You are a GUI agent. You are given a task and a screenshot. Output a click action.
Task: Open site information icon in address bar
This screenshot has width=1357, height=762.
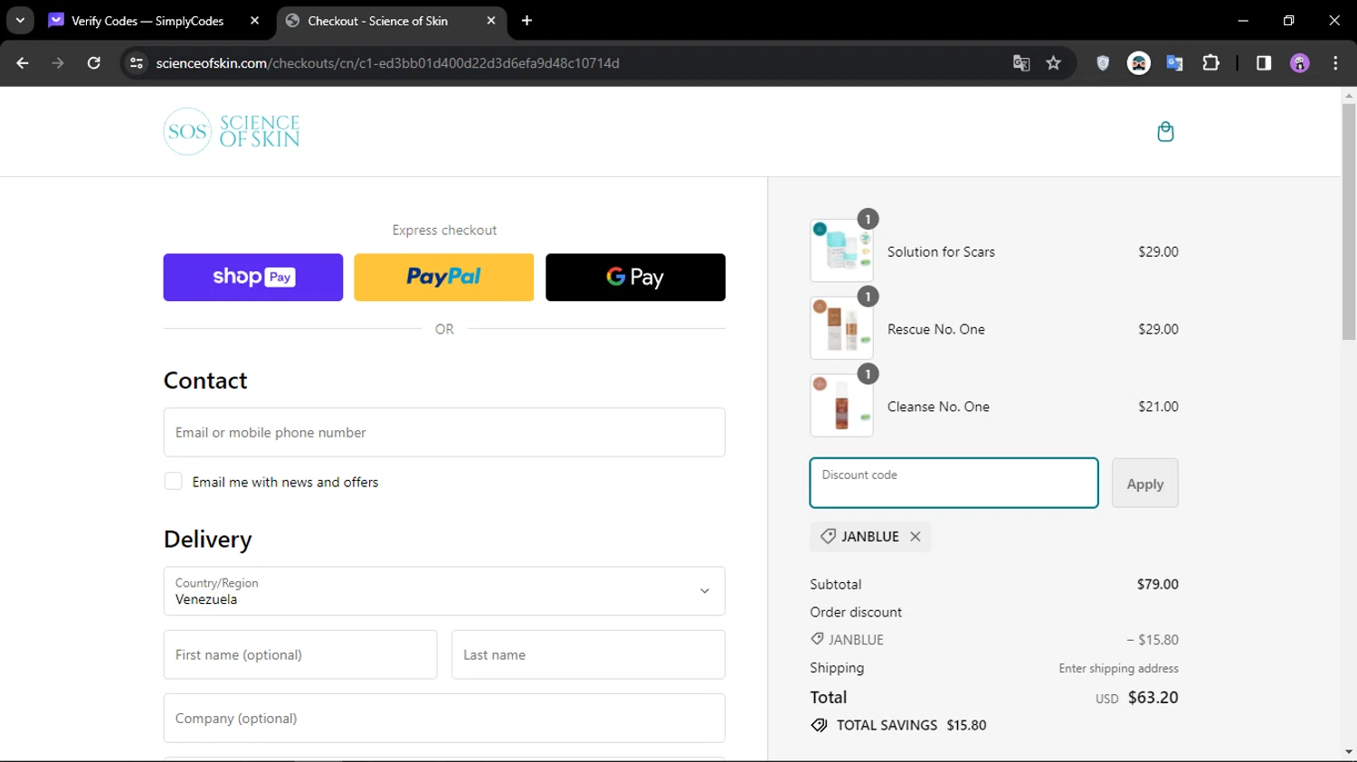[x=137, y=63]
